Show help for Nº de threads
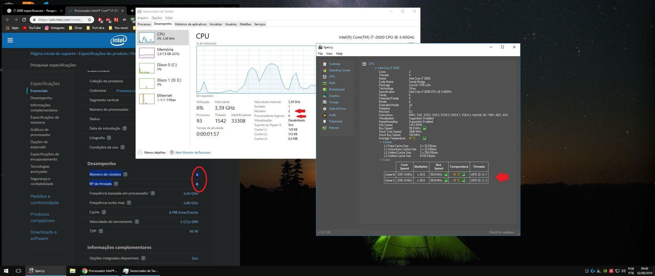Viewport: 655px width, 276px height. [x=116, y=184]
